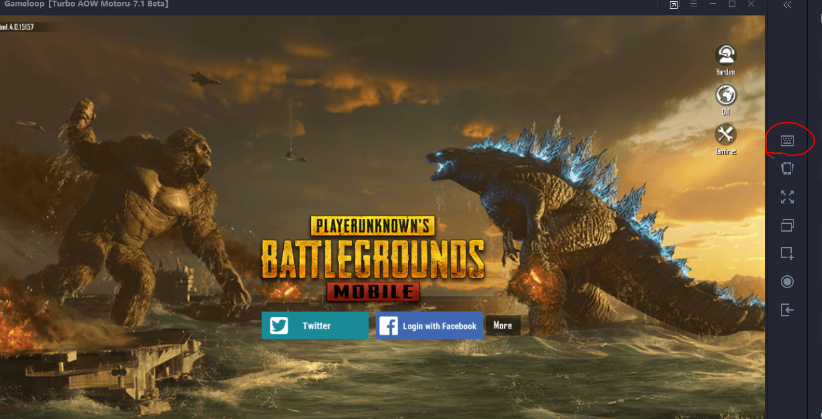Open the key mapping keyboard icon
Viewport: 822px width, 419px height.
pos(787,141)
